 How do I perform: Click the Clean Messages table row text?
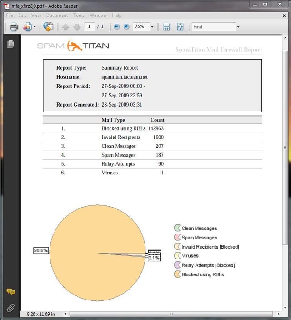[x=119, y=146]
